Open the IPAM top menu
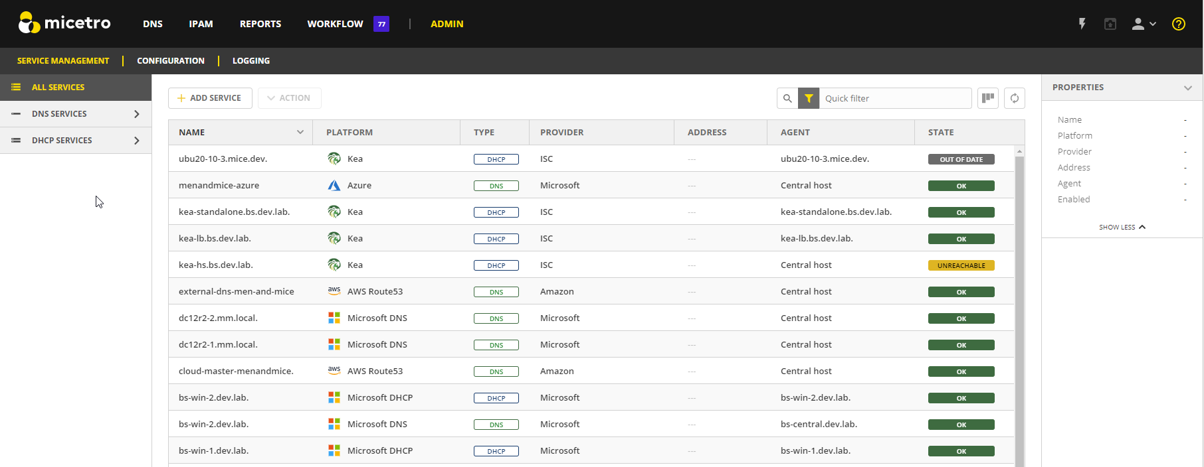The image size is (1204, 467). 201,24
